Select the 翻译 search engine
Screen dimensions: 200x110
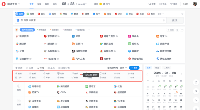pyautogui.click(x=74, y=14)
